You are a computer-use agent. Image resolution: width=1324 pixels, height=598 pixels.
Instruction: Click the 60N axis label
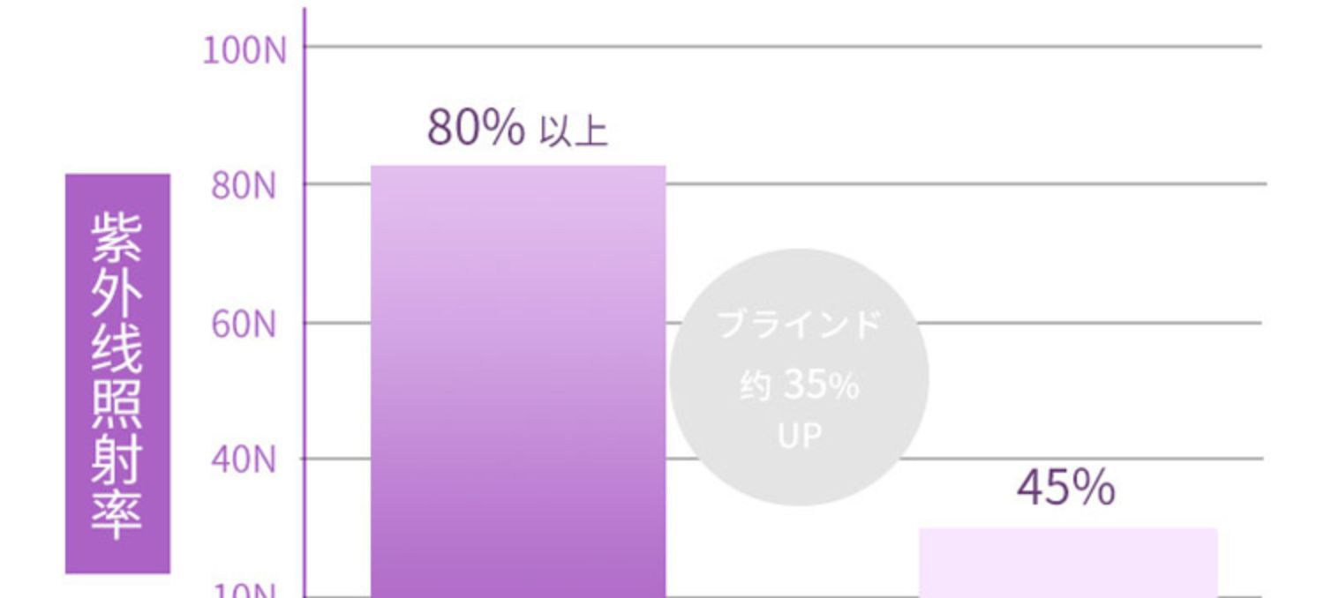[x=244, y=325]
